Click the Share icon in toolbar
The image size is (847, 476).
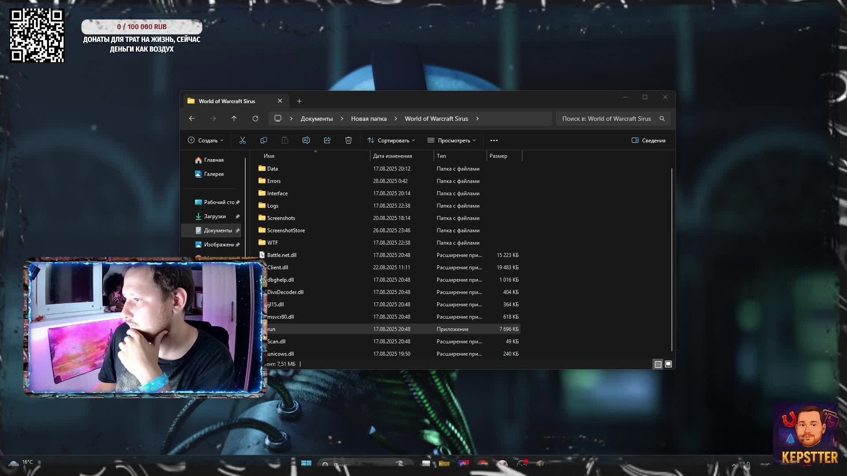327,140
